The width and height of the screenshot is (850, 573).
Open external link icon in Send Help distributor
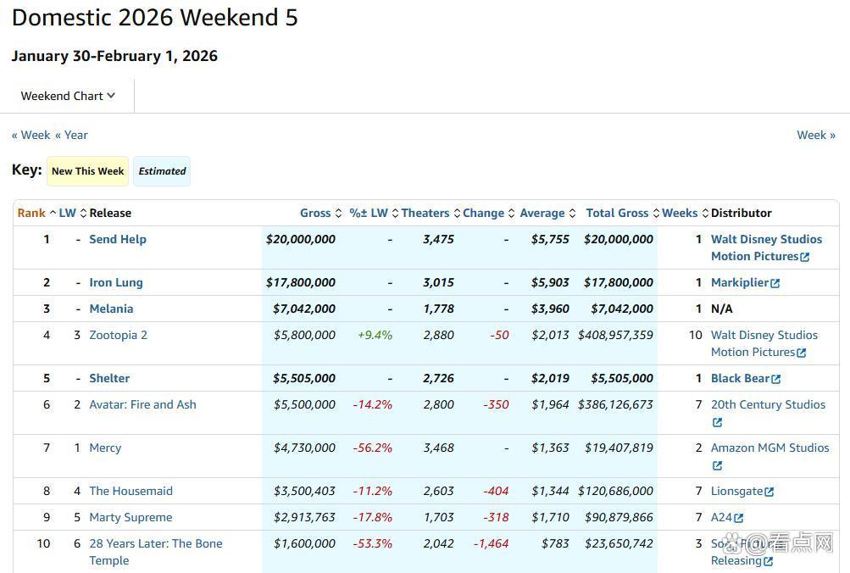804,257
